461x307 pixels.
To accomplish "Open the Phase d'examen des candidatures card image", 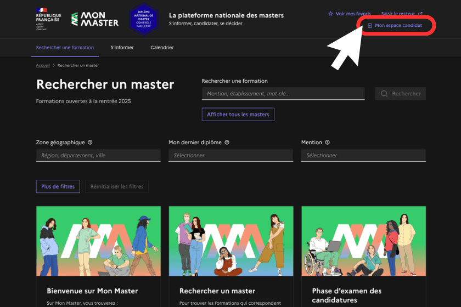I will pyautogui.click(x=364, y=241).
